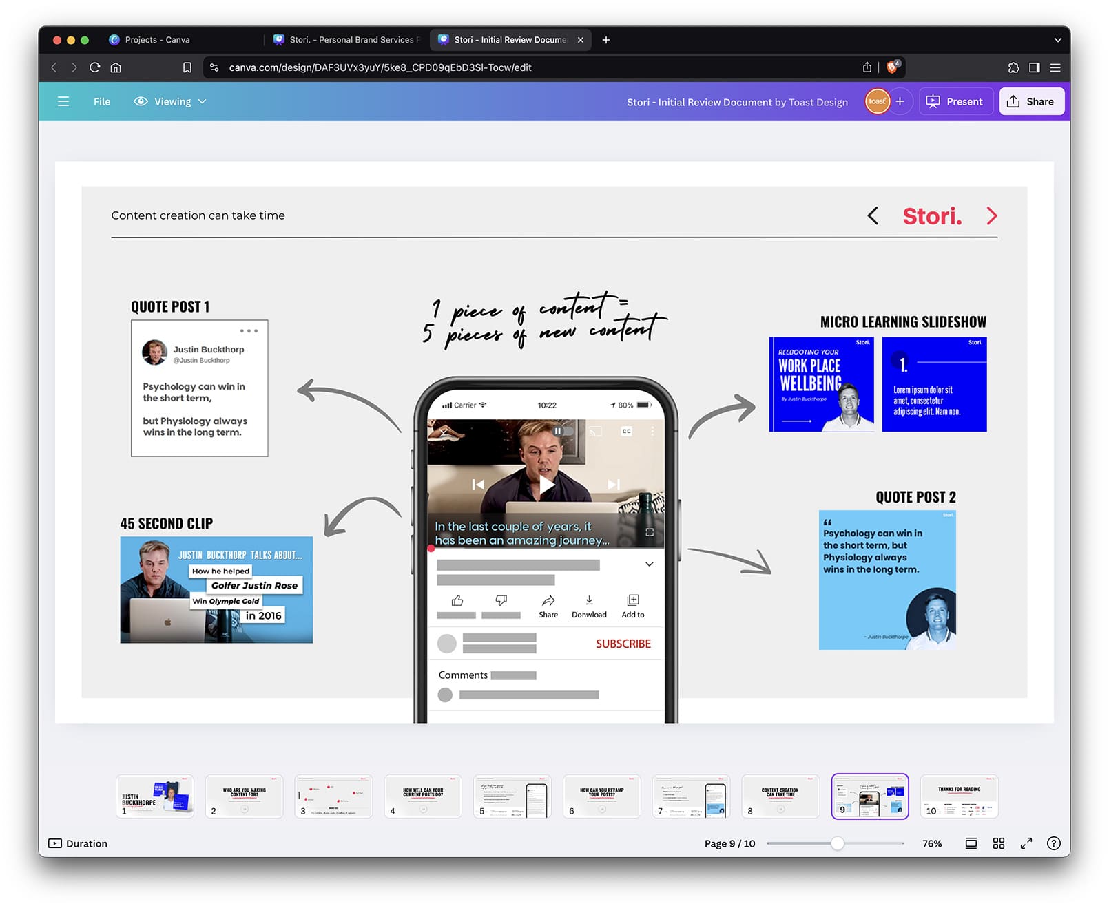Start the presentation with Present button
This screenshot has width=1109, height=908.
pos(955,101)
